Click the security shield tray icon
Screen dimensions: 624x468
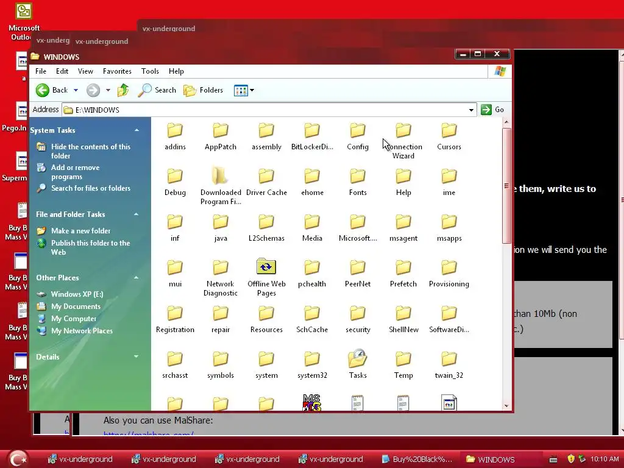point(571,459)
